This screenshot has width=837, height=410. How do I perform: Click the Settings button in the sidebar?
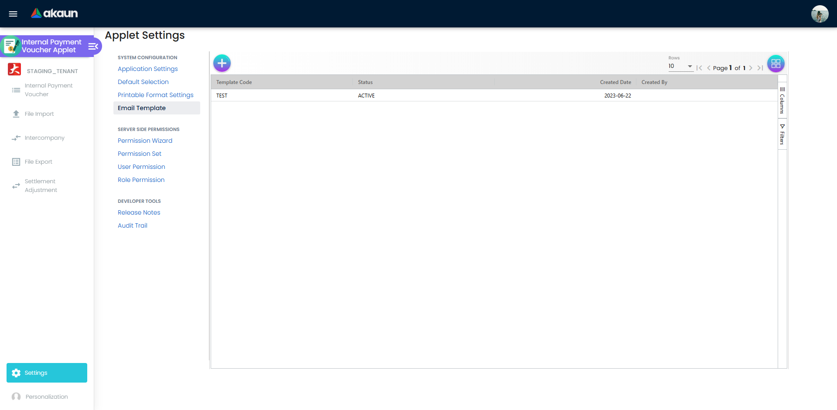47,373
